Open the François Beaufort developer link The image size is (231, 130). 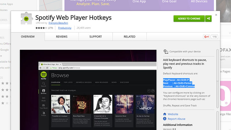coord(58,23)
